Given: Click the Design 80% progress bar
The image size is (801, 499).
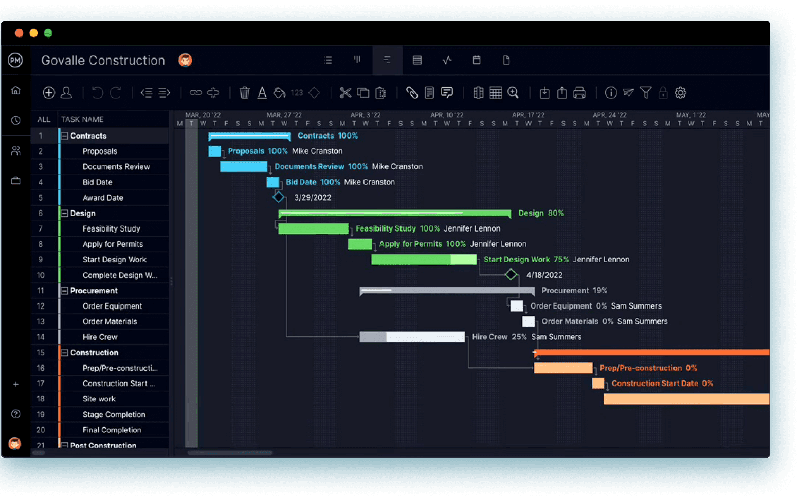Looking at the screenshot, I should 394,213.
